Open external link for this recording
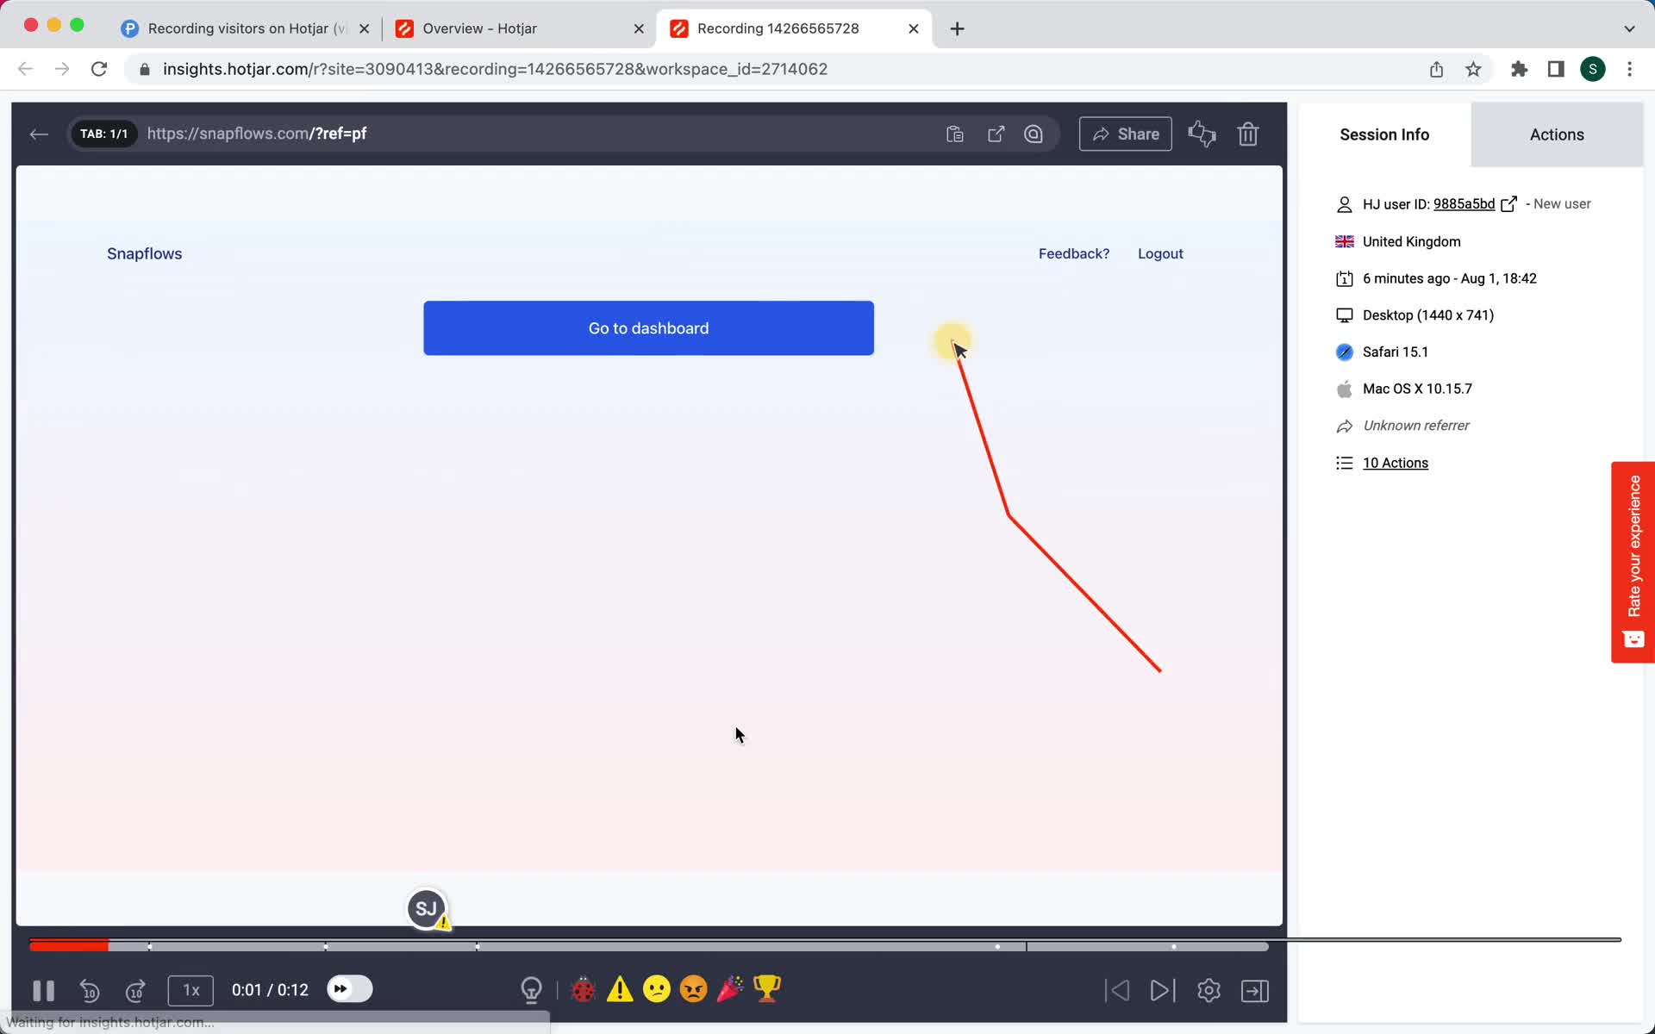Screen dimensions: 1655x1034 [x=995, y=134]
